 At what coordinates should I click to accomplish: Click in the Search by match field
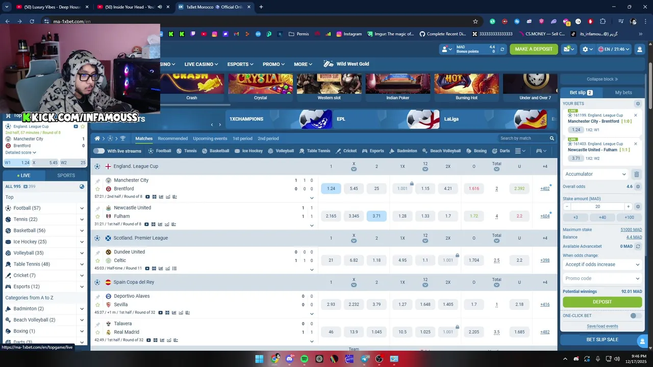pos(522,138)
